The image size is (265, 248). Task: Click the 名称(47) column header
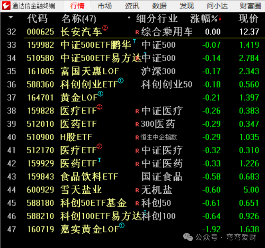[79, 18]
